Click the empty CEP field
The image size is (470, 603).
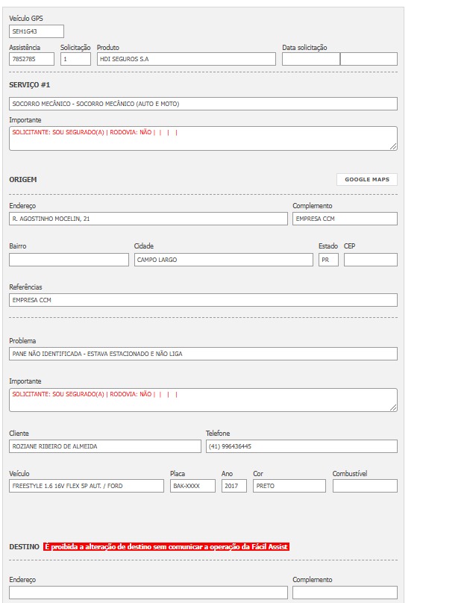click(x=370, y=260)
